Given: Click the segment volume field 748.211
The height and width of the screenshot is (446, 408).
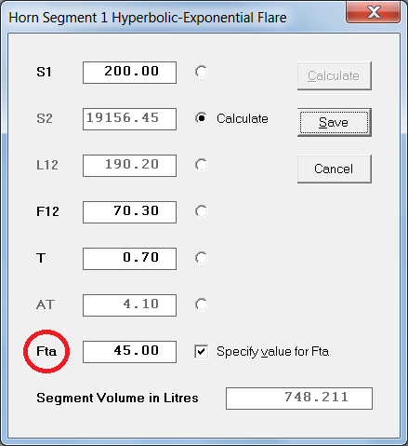Looking at the screenshot, I should (x=299, y=399).
